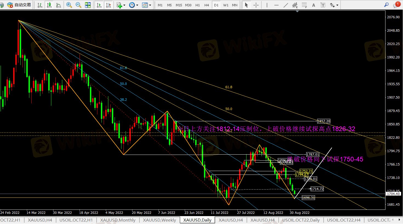Click the 1857.20 price label on chart
Viewport: 403px width, 224px height.
point(323,121)
